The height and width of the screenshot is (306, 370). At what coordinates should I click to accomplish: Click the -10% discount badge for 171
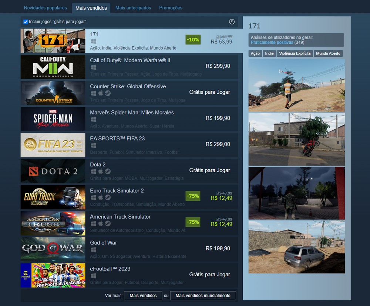click(x=193, y=40)
